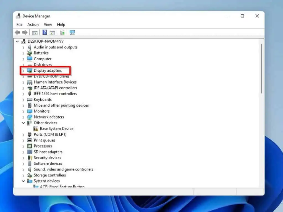Collapse the Other devices category
This screenshot has height=212, width=283.
coord(23,123)
